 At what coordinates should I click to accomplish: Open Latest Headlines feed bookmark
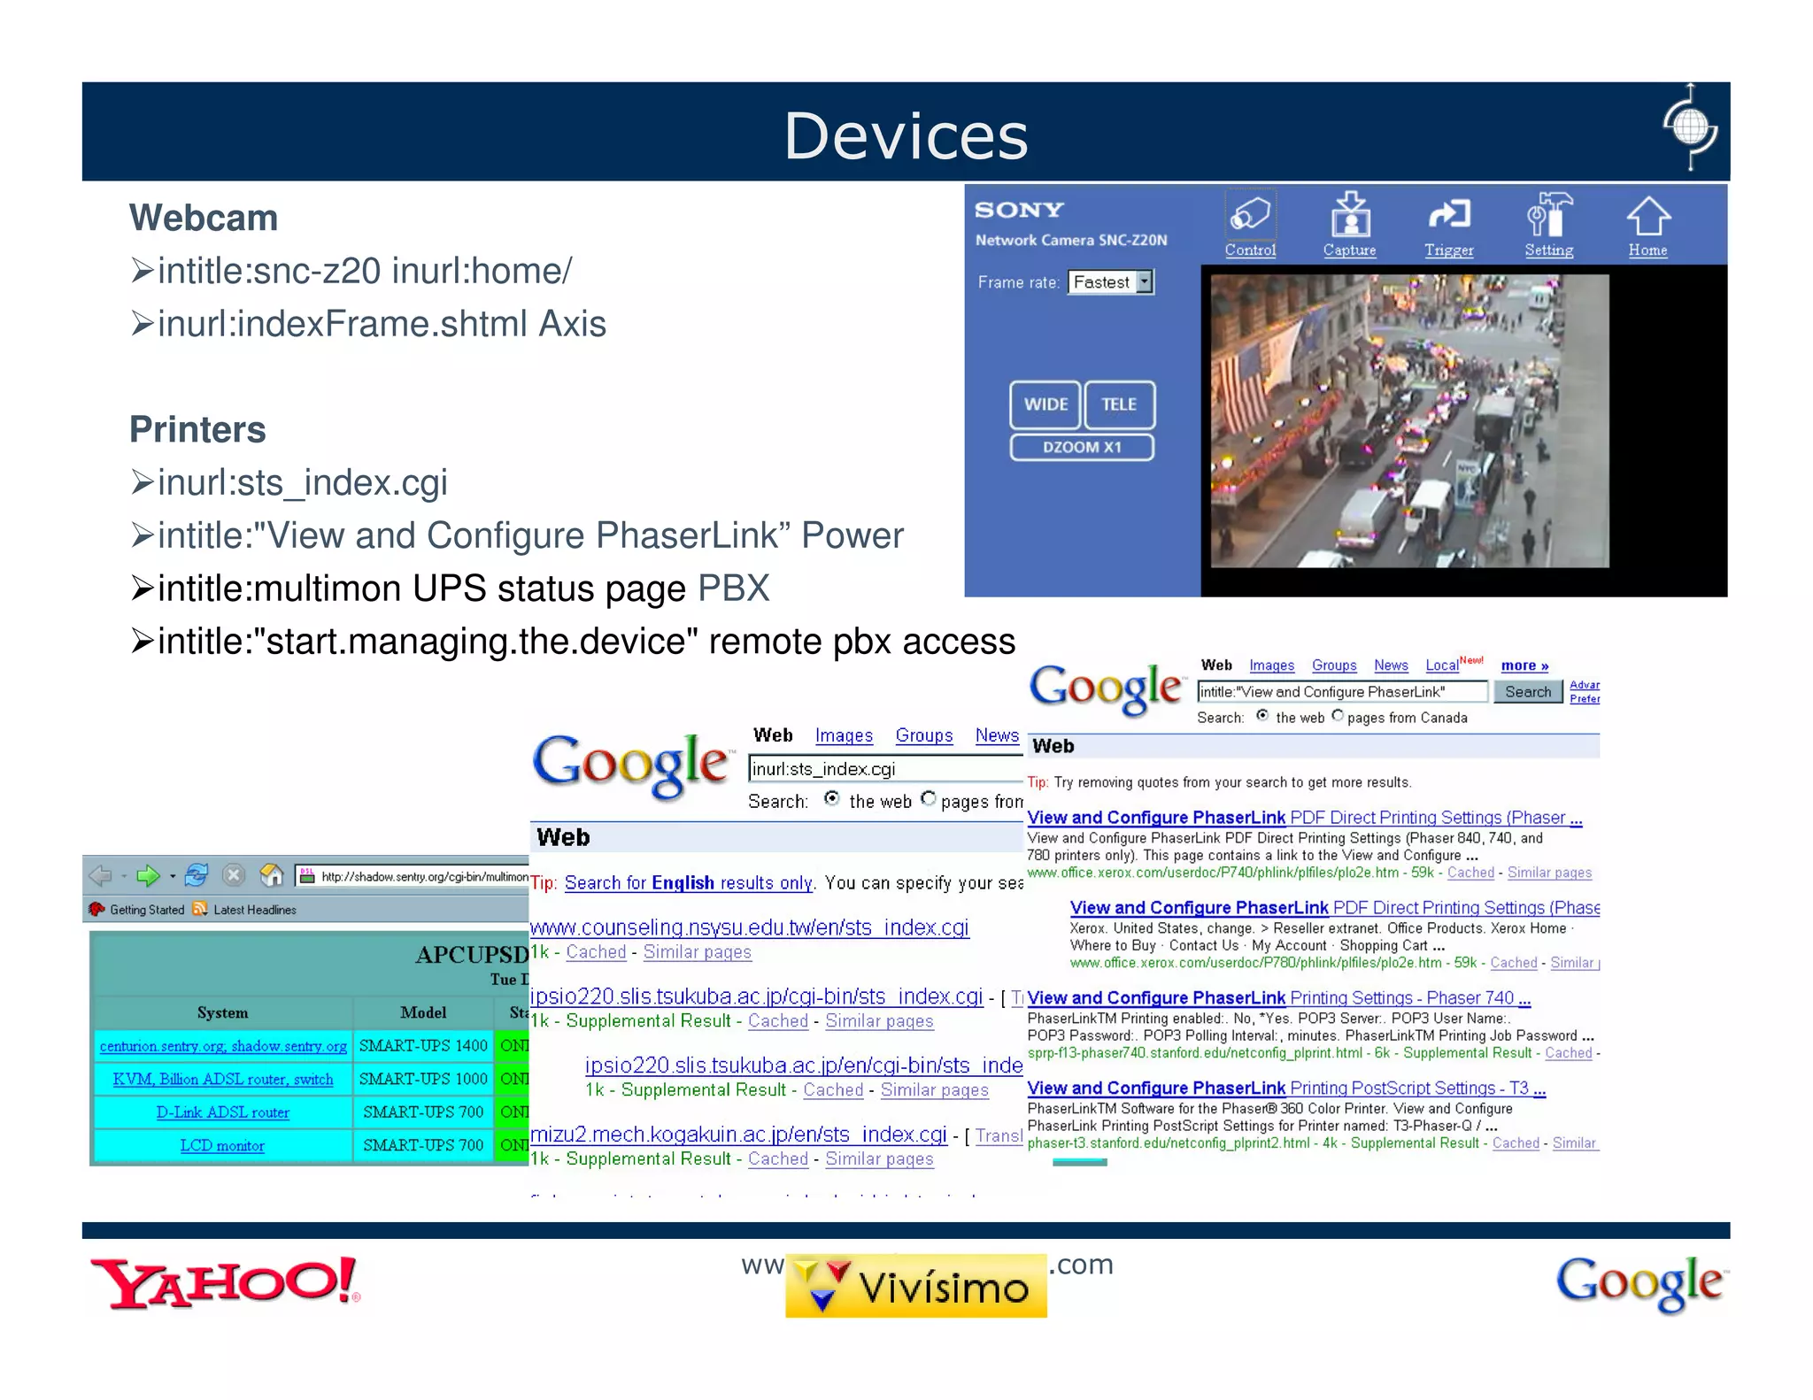click(244, 910)
